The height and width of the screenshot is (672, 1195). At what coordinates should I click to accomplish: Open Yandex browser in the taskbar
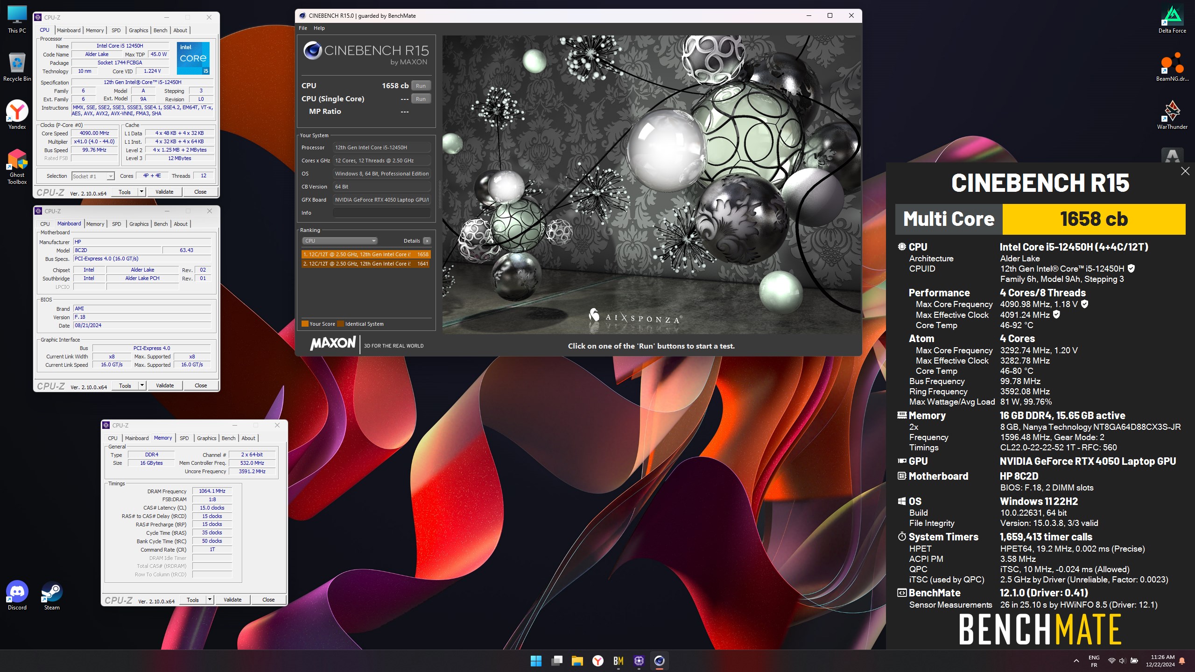point(598,661)
